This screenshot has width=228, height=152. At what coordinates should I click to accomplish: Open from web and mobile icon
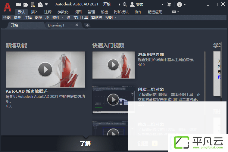[33, 5]
